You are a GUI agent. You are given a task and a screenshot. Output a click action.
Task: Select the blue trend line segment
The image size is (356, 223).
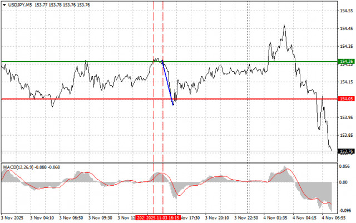pyautogui.click(x=168, y=83)
